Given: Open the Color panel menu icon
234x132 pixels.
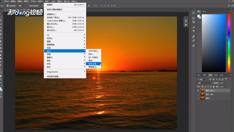Looking at the screenshot, I should (231, 12).
